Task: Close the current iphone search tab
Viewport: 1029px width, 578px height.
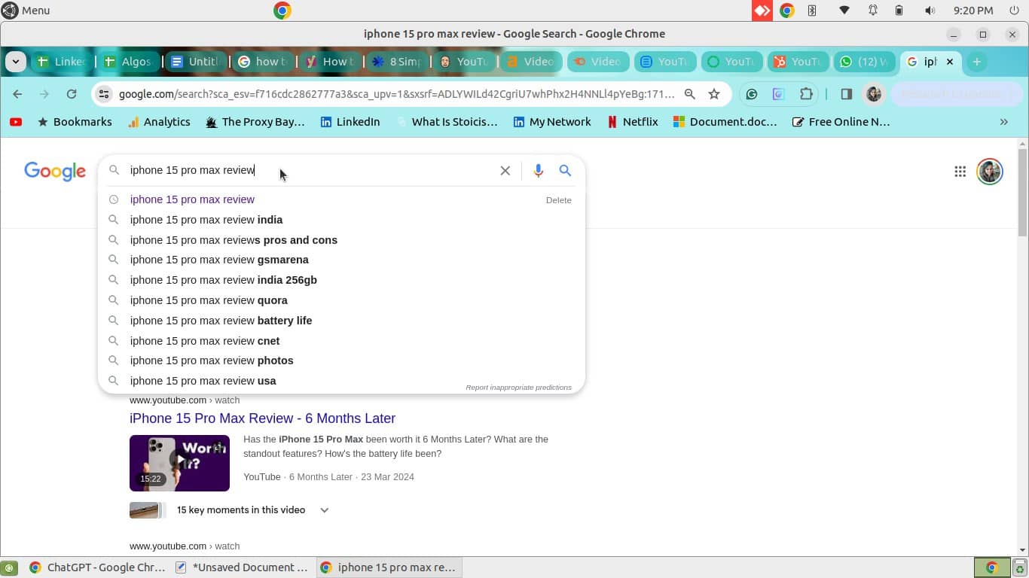Action: (x=950, y=62)
